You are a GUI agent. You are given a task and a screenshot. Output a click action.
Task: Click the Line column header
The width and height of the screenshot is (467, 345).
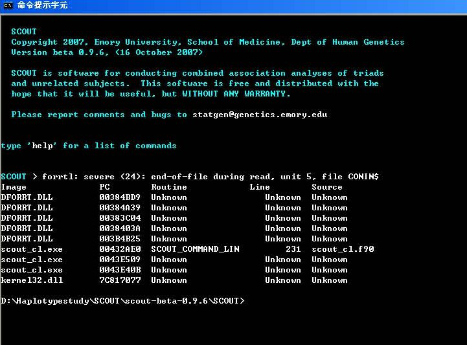[x=260, y=187]
